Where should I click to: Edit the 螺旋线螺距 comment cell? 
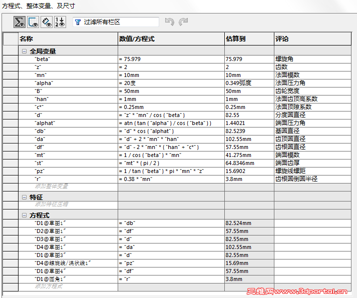312,171
